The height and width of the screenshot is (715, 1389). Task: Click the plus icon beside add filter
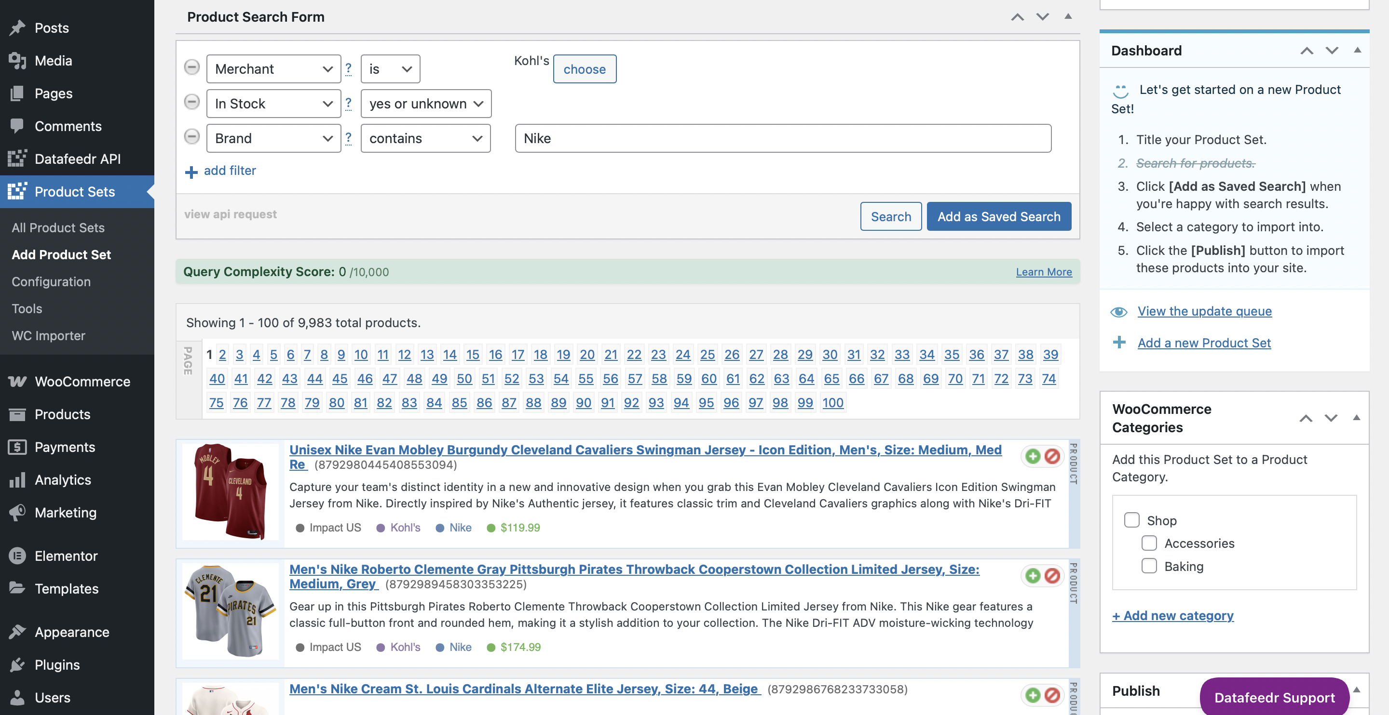pos(191,172)
